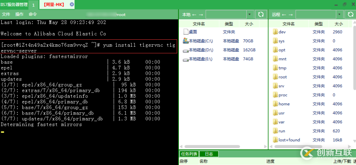
Task: Select the run folder icon
Action: pyautogui.click(x=275, y=131)
